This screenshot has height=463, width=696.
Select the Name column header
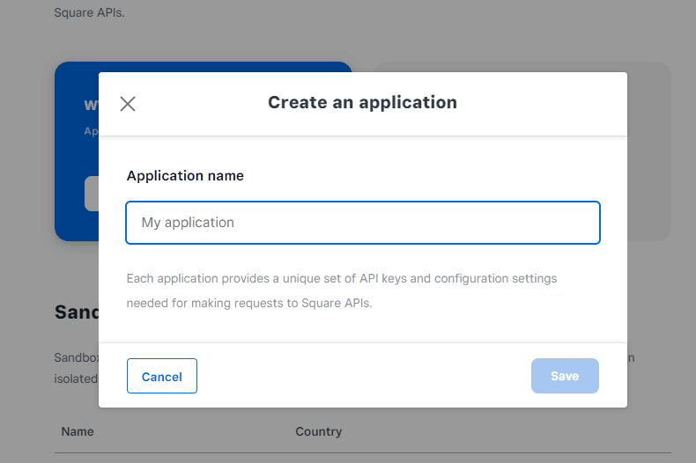tap(78, 431)
